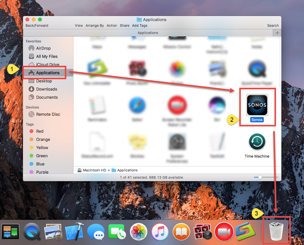Launch Time Machine from Applications folder

(257, 142)
